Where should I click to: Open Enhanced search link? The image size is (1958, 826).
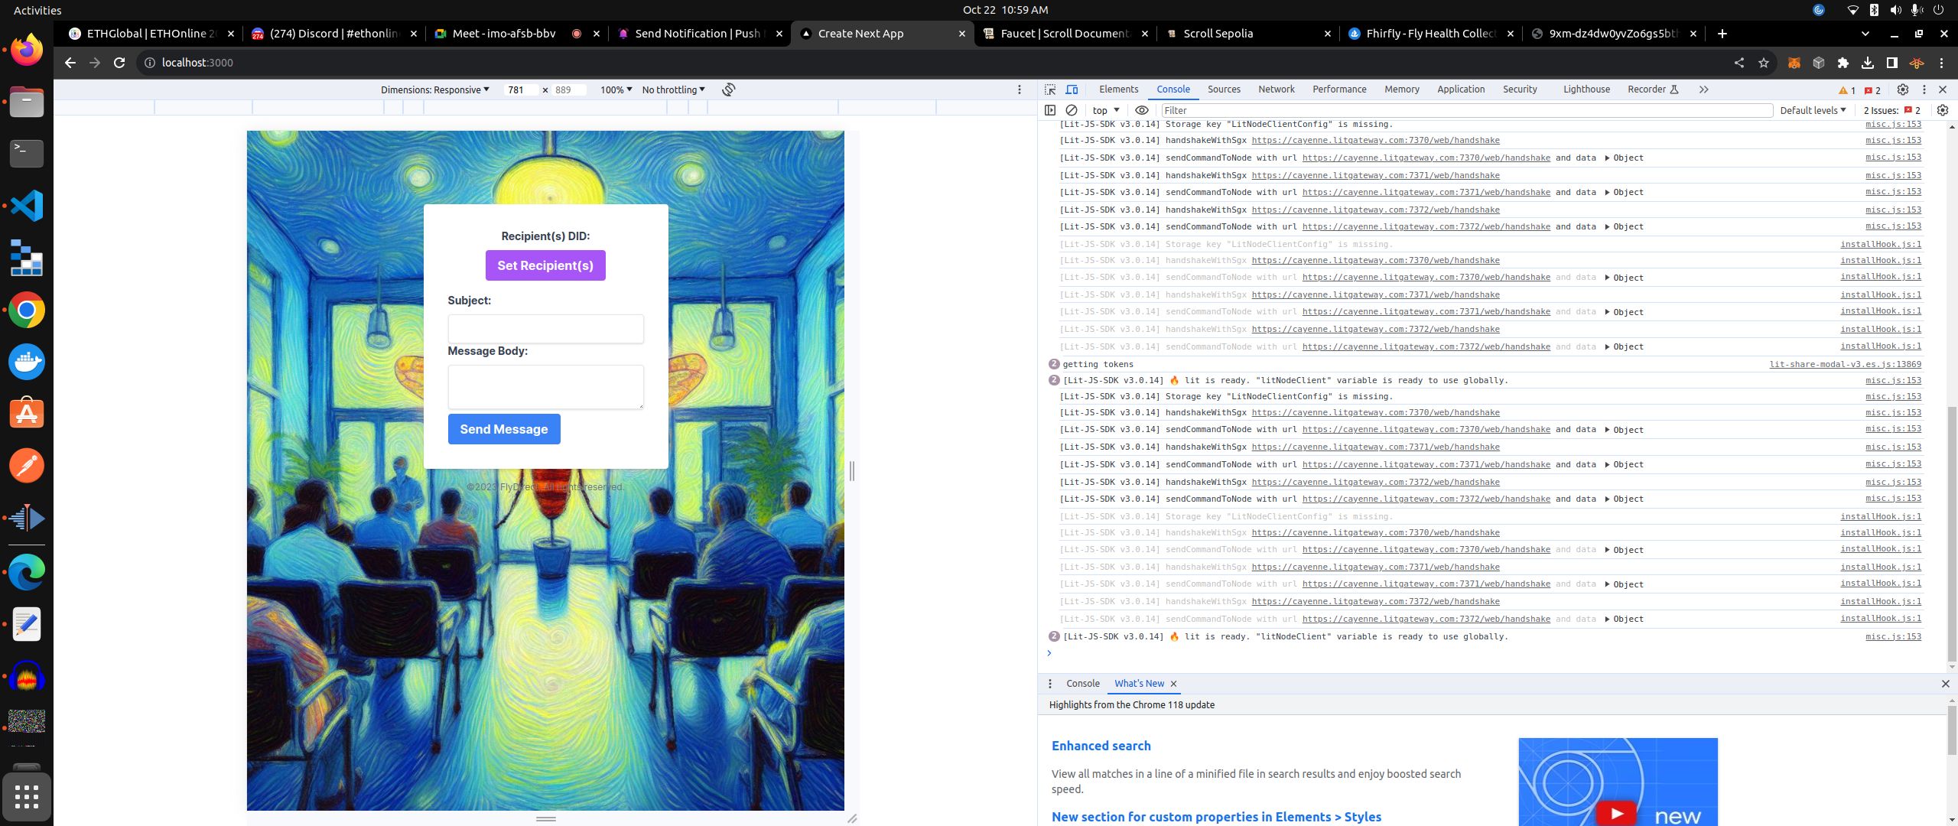[1101, 746]
